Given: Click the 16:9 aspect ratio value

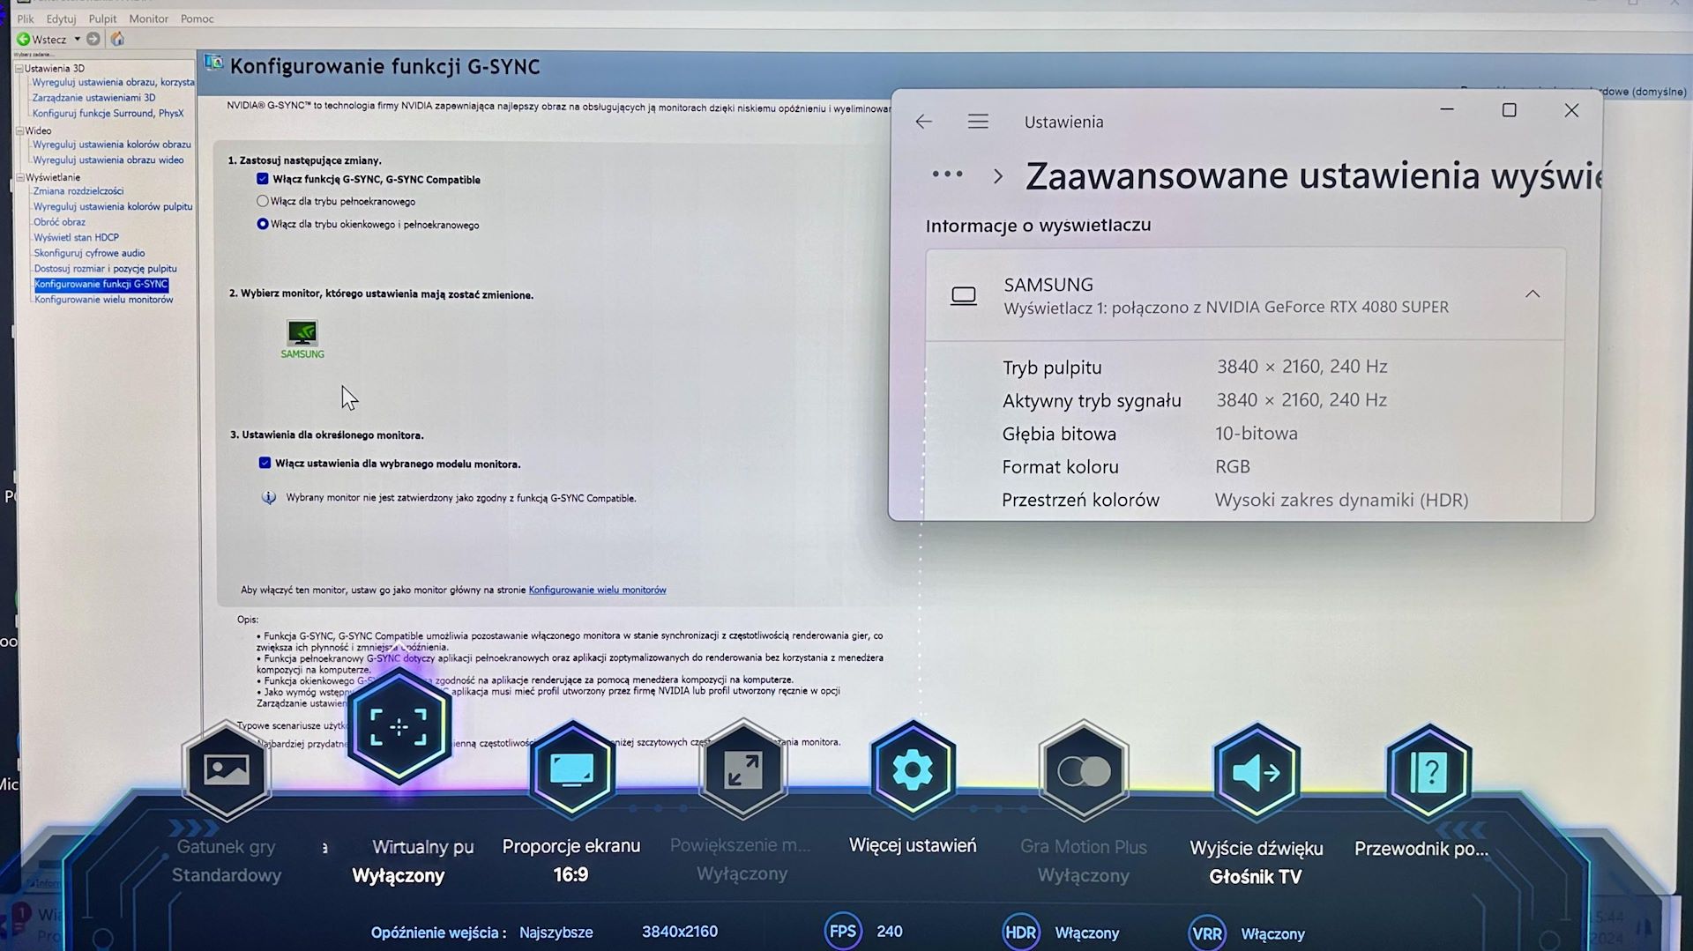Looking at the screenshot, I should [x=571, y=874].
